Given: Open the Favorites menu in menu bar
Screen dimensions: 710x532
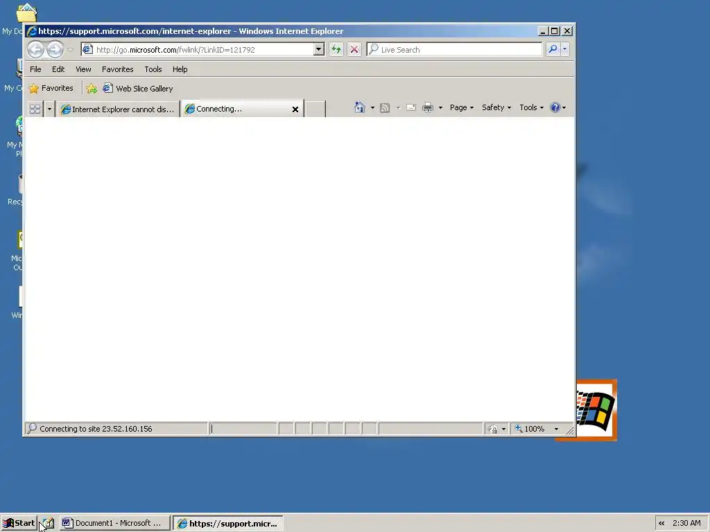Looking at the screenshot, I should 117,69.
